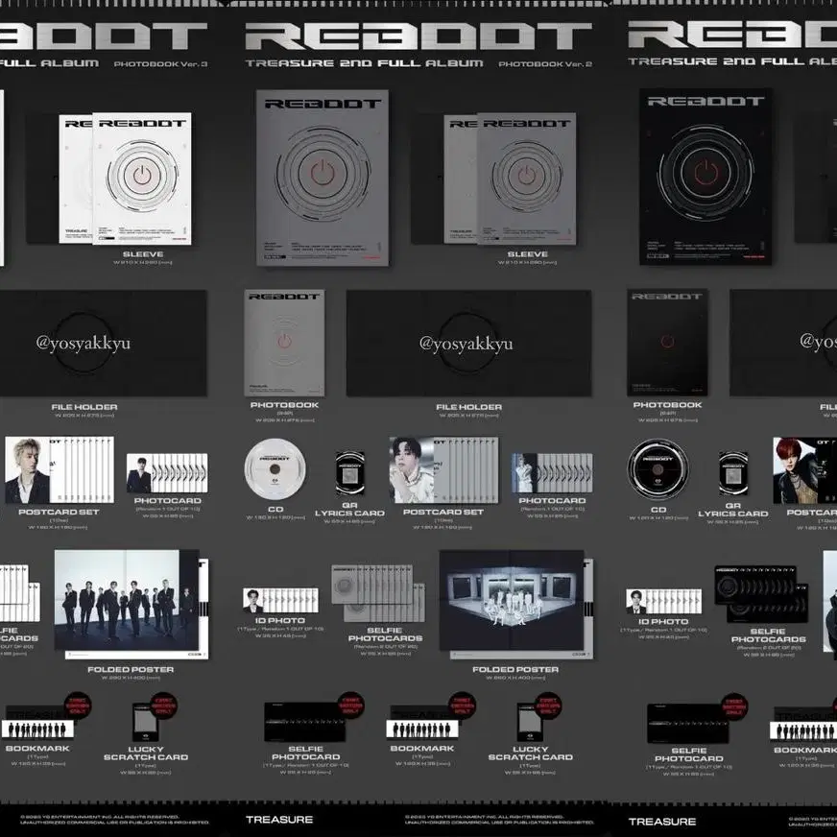Screen dimensions: 837x837
Task: Click "ID PHOTO" label in Ver. 2 column
Action: click(280, 620)
